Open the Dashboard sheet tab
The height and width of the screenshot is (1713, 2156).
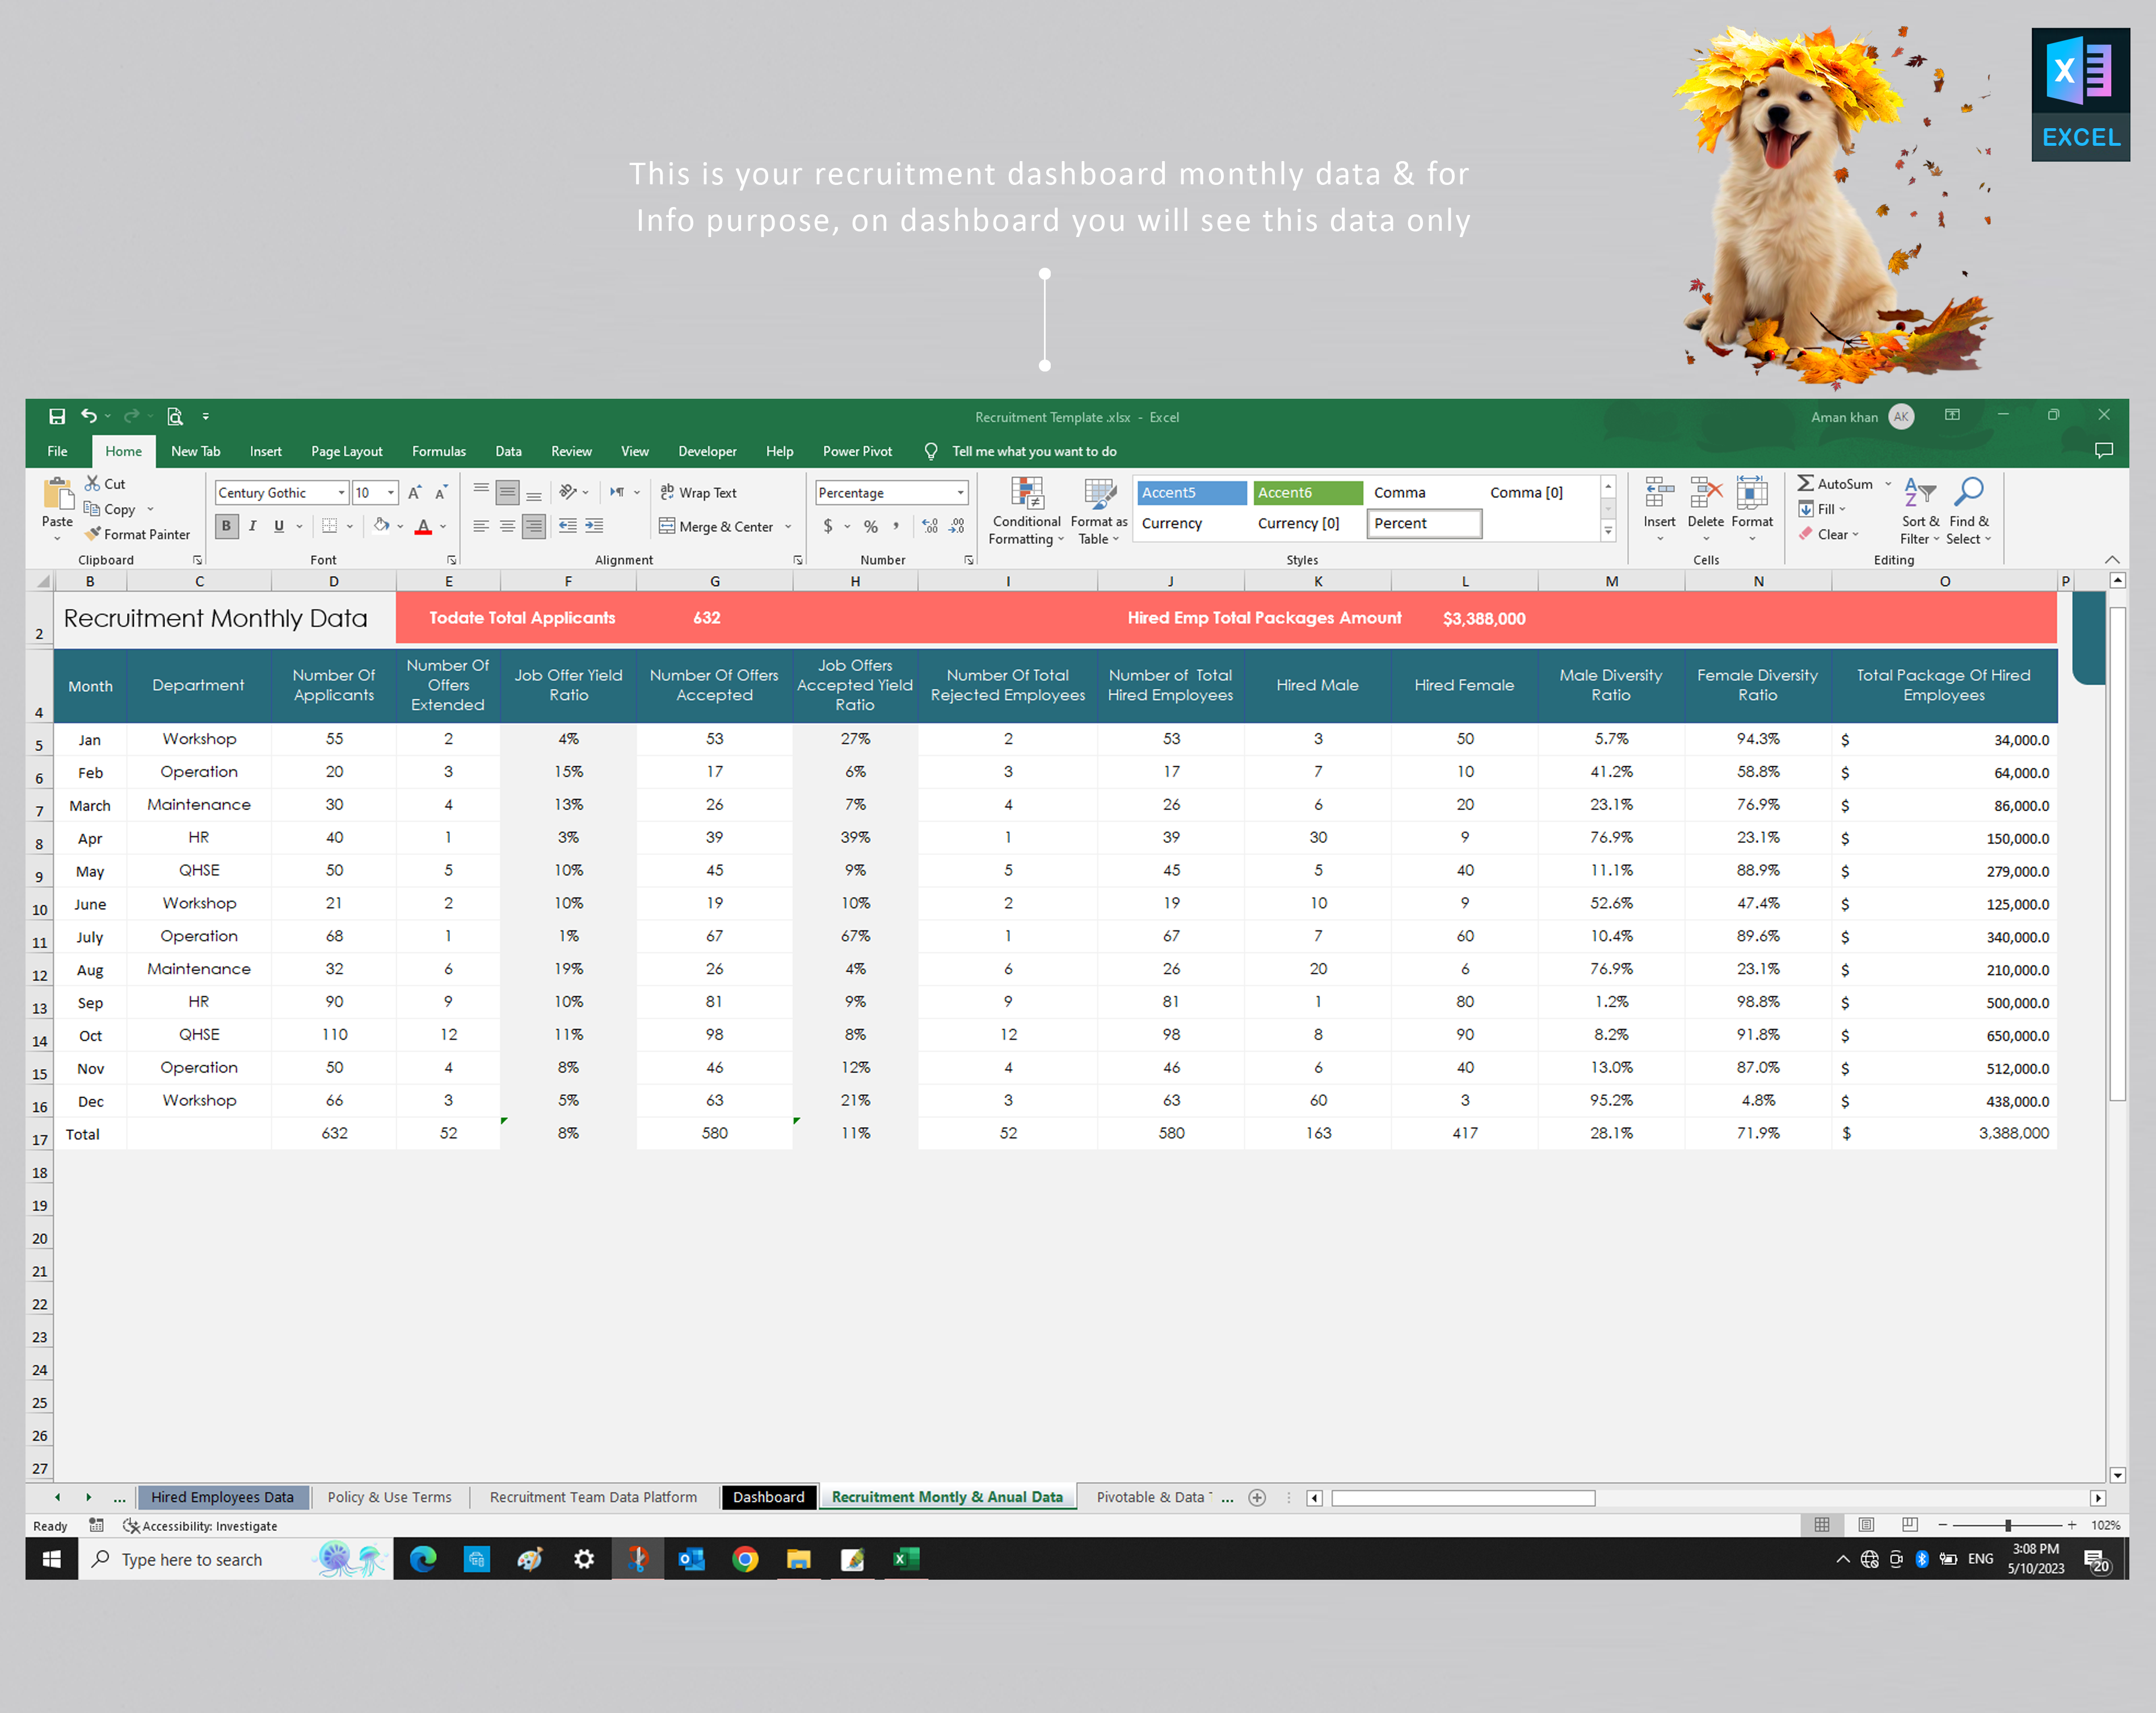coord(768,1497)
